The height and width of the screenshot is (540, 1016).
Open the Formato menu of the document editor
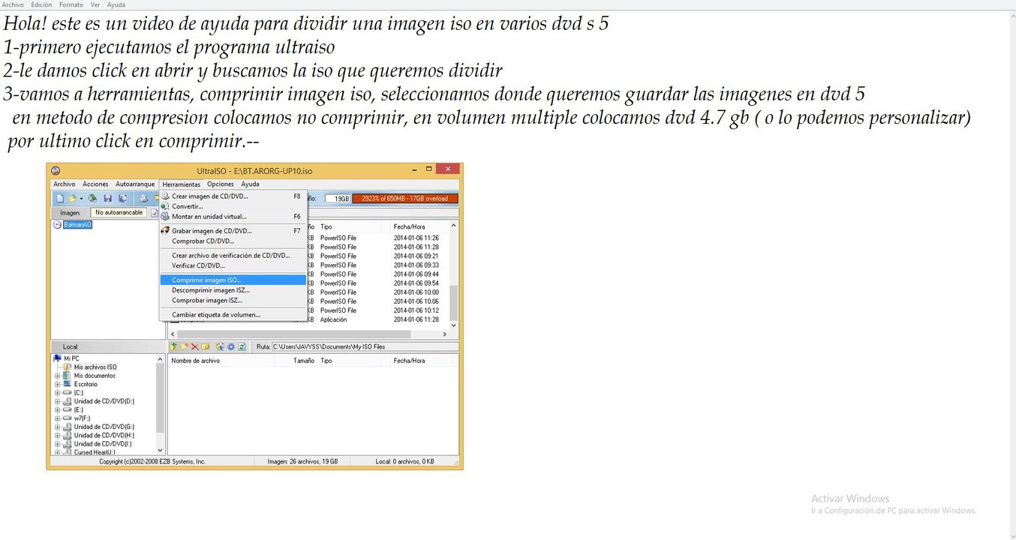(x=71, y=4)
